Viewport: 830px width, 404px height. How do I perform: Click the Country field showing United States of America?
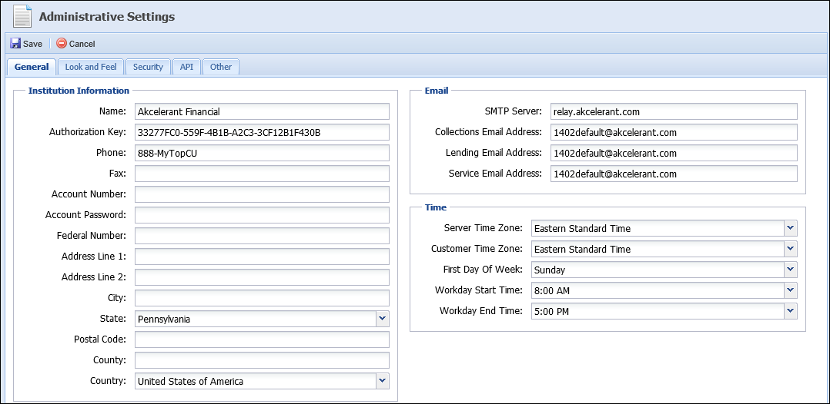click(x=256, y=381)
